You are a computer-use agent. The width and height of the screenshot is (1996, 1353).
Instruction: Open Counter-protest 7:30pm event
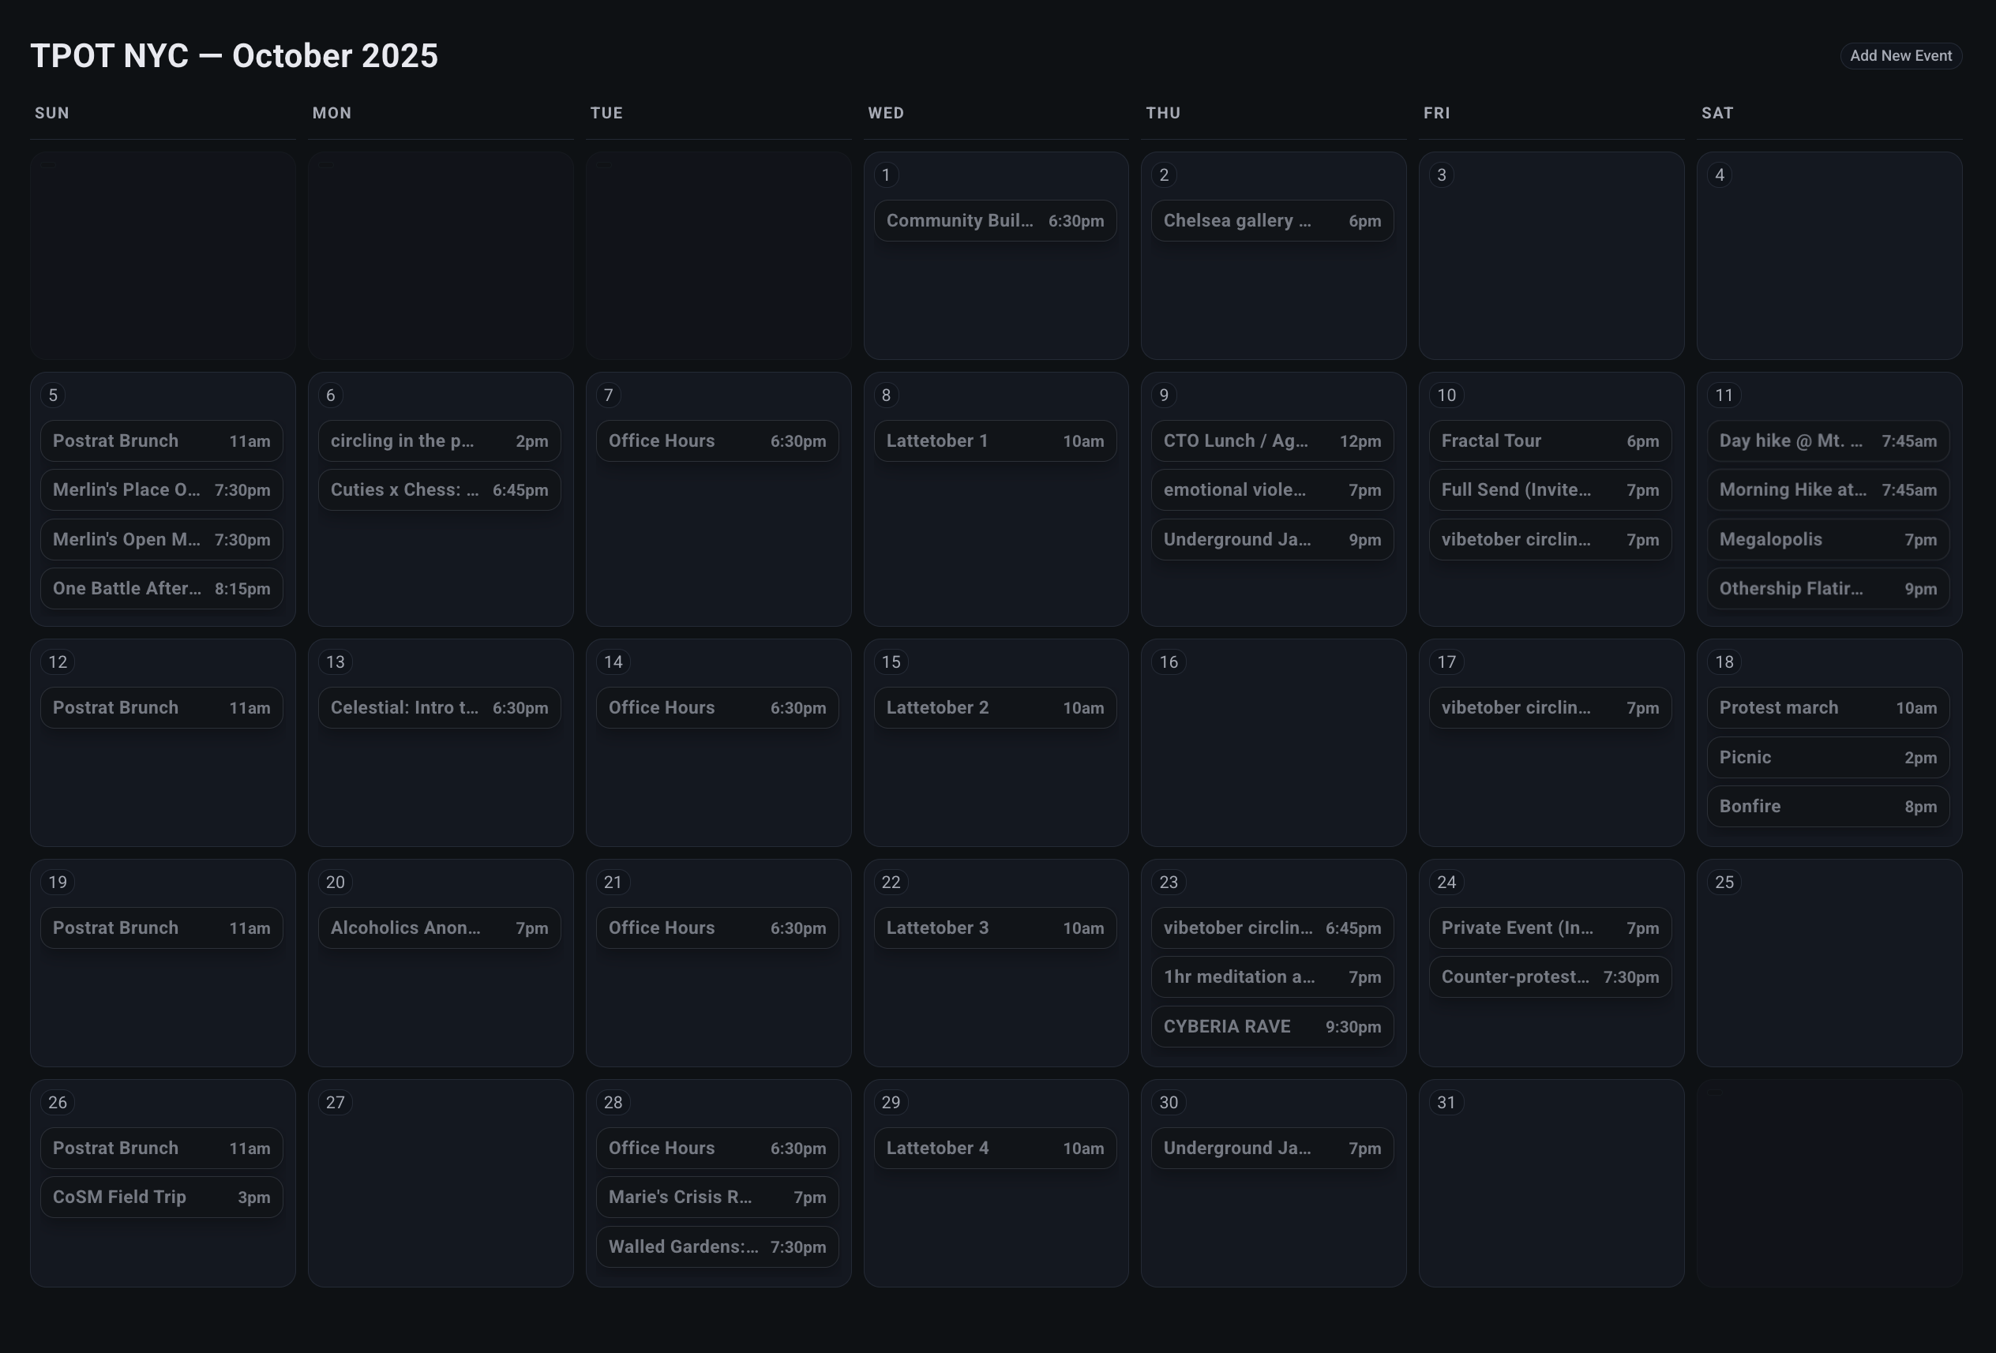(1549, 977)
